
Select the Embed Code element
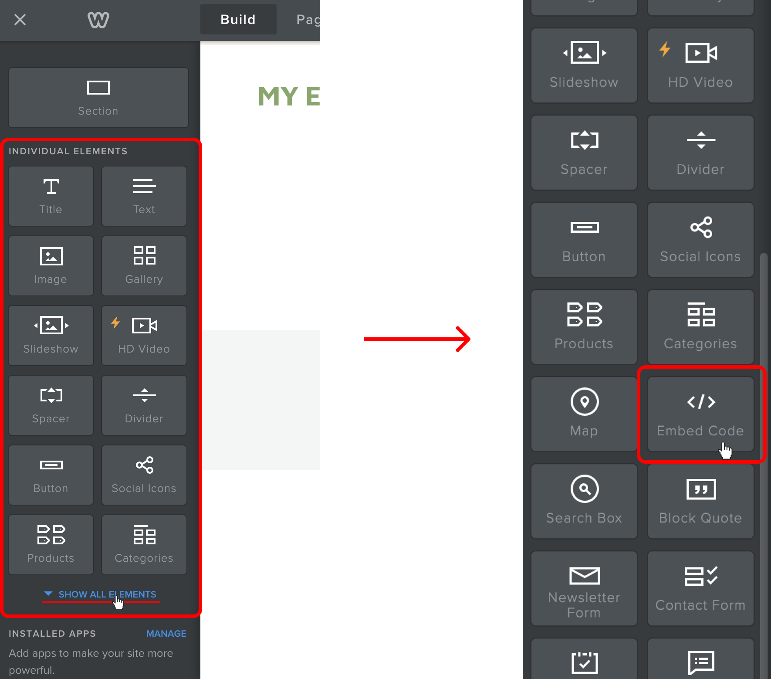coord(700,414)
